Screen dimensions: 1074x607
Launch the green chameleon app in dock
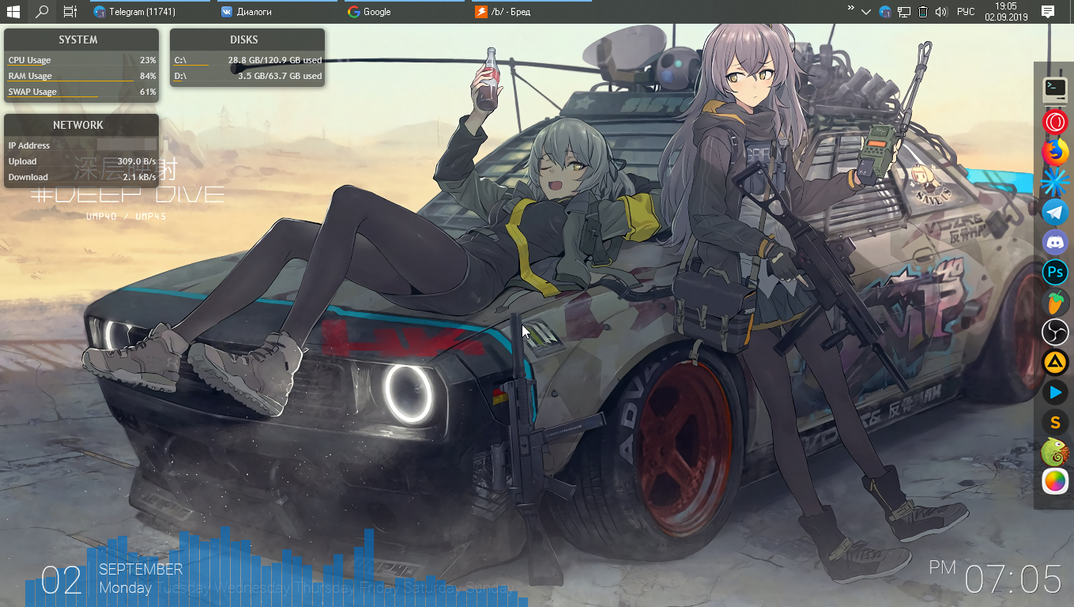tap(1054, 452)
